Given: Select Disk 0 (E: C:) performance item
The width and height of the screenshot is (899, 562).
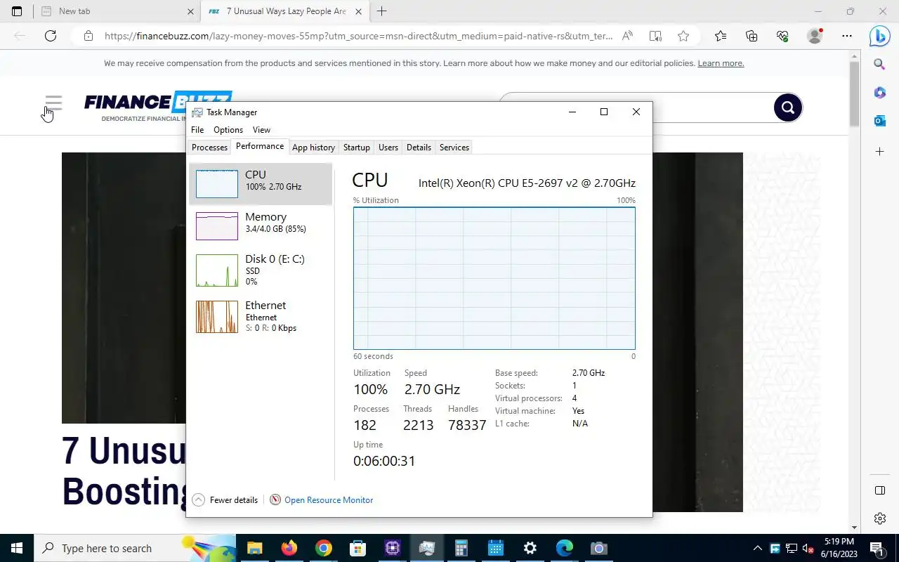Looking at the screenshot, I should 261,270.
